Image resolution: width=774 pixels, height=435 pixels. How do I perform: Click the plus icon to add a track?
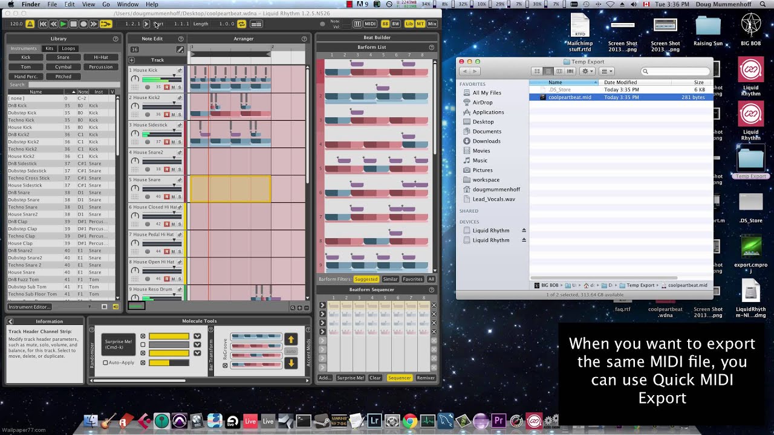(132, 60)
